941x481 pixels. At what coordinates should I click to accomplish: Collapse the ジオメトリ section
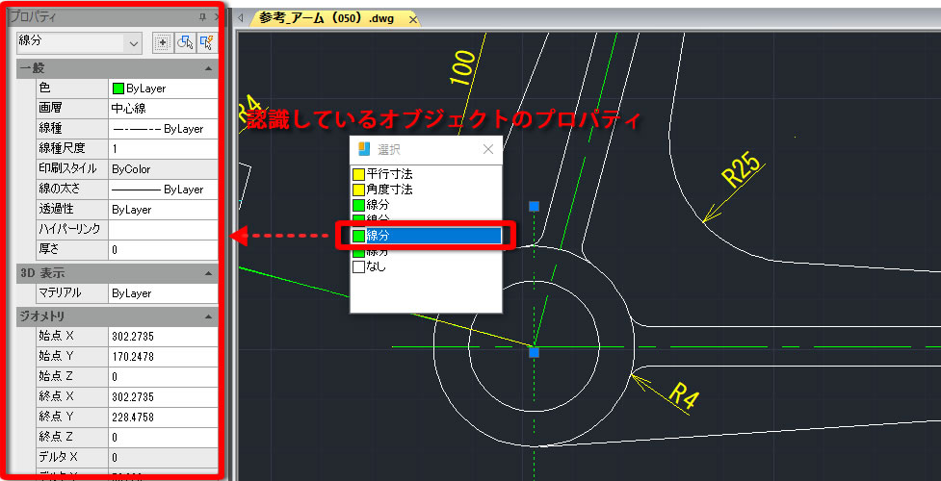point(208,316)
